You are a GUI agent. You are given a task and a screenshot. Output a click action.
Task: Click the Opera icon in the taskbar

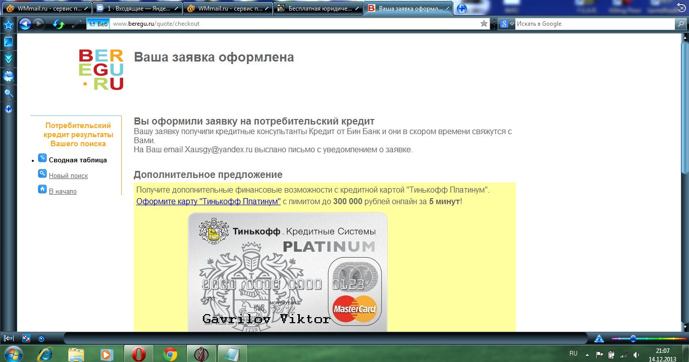click(139, 354)
